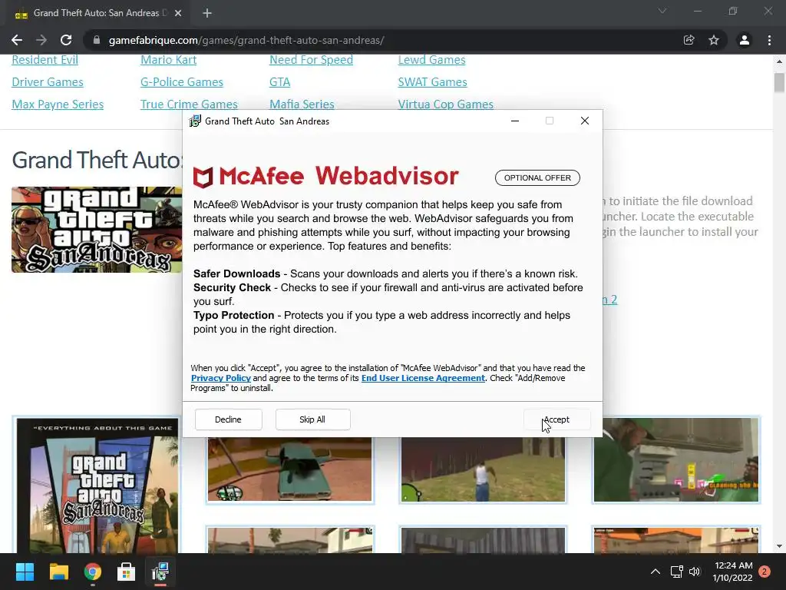Image resolution: width=786 pixels, height=590 pixels.
Task: Click the volume speaker icon
Action: click(694, 572)
